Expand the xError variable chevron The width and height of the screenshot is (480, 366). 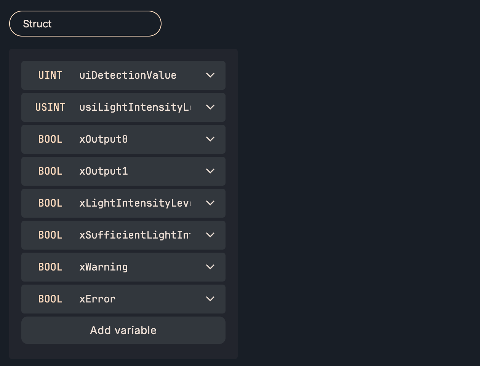click(210, 299)
